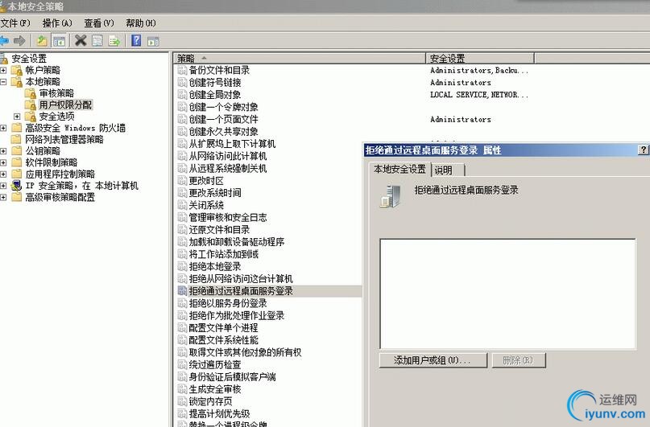Select the 加载和卸载设备驱动程序 policy row
Viewport: 650px width, 427px height.
(237, 241)
